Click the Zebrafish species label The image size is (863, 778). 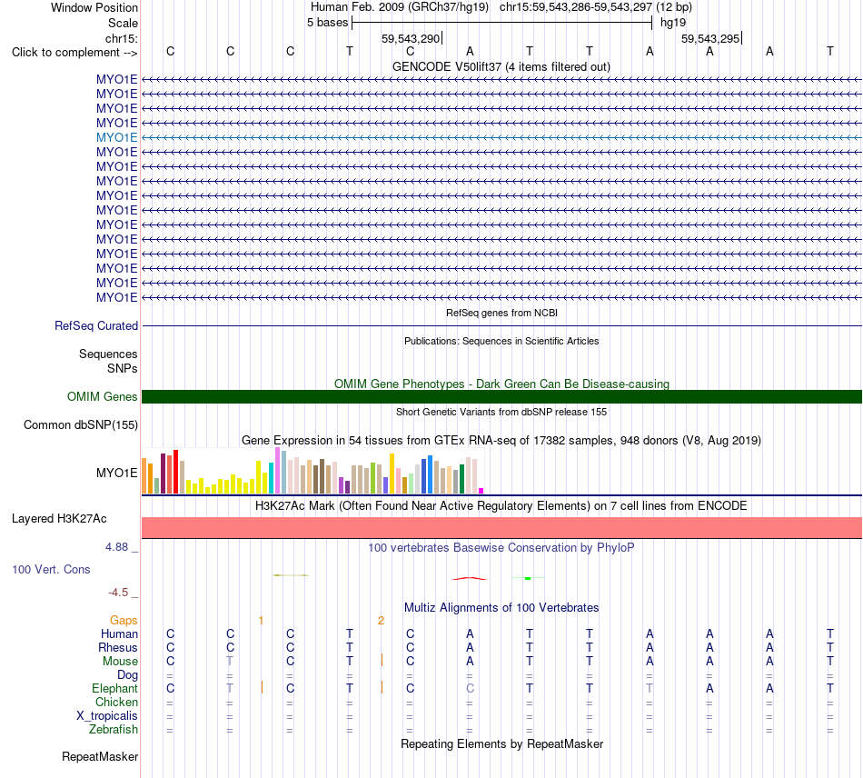[x=114, y=729]
